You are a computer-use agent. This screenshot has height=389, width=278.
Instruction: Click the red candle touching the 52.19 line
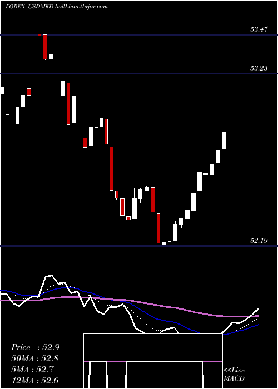pos(158,229)
